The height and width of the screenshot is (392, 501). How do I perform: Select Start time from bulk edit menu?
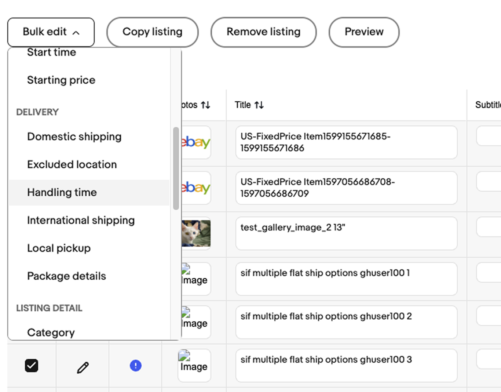[52, 52]
